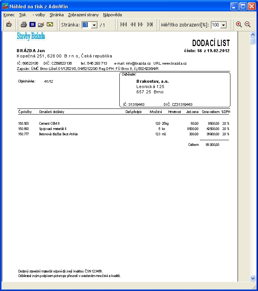Go to the previous page
Screen dimensions: 258x291
pyautogui.click(x=133, y=24)
